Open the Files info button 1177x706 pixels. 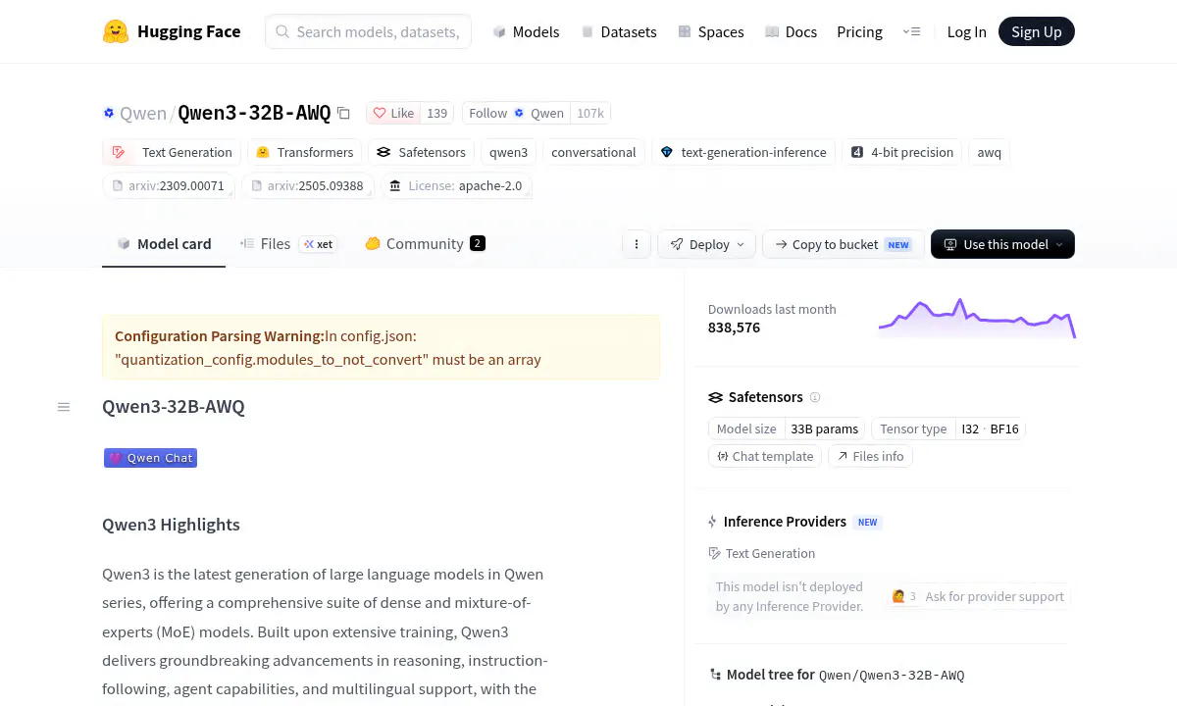871,456
